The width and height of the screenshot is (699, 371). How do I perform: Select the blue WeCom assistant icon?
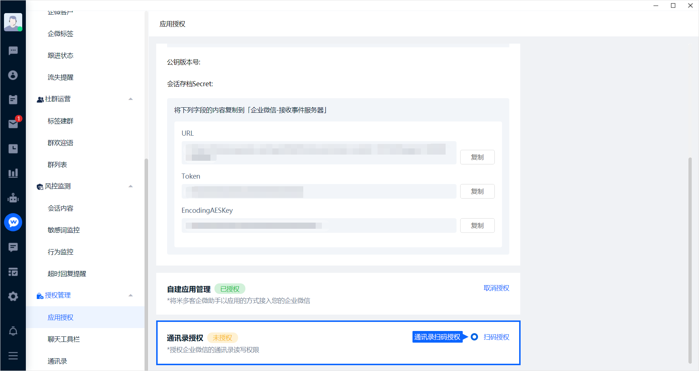13,222
